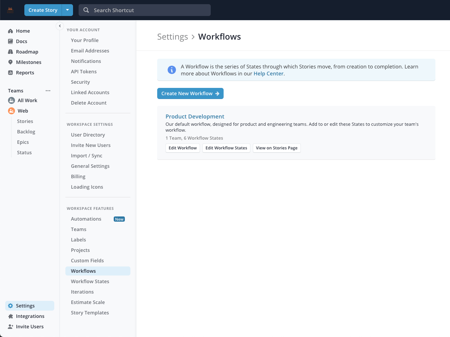Click the Settings gear icon
This screenshot has height=337, width=450.
click(x=10, y=306)
